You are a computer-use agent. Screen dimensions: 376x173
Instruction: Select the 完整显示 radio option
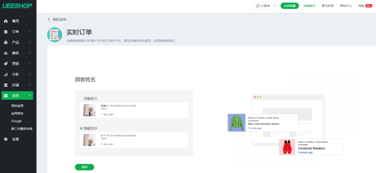tap(81, 99)
